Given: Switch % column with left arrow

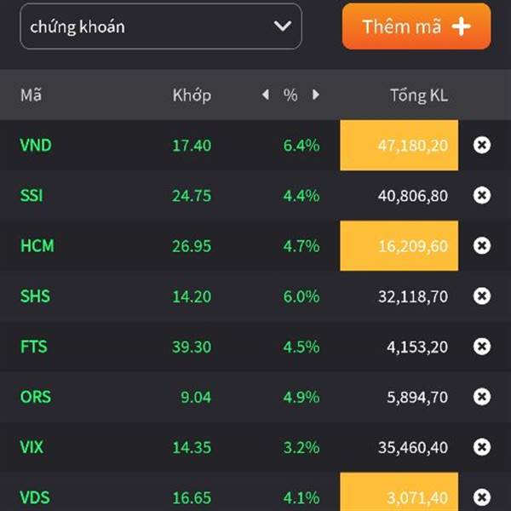Looking at the screenshot, I should 266,95.
